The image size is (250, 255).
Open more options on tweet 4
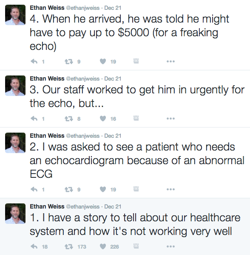coord(170,61)
